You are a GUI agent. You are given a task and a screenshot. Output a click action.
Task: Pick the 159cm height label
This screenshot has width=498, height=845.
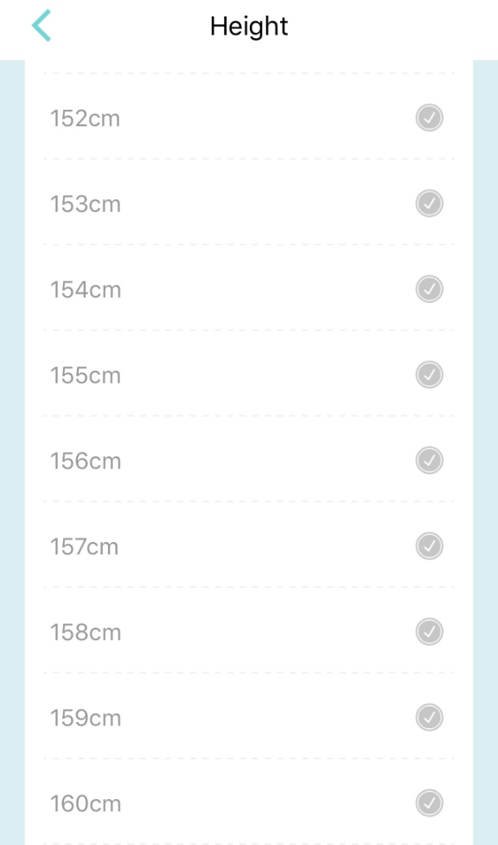tap(85, 719)
